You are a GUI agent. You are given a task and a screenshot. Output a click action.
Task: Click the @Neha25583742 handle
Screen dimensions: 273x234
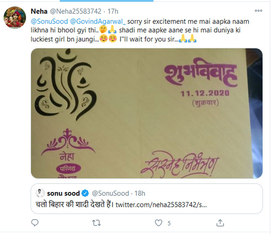click(74, 10)
